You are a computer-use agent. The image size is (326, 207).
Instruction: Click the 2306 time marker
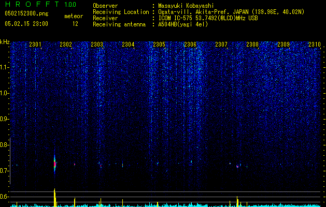pos(190,44)
